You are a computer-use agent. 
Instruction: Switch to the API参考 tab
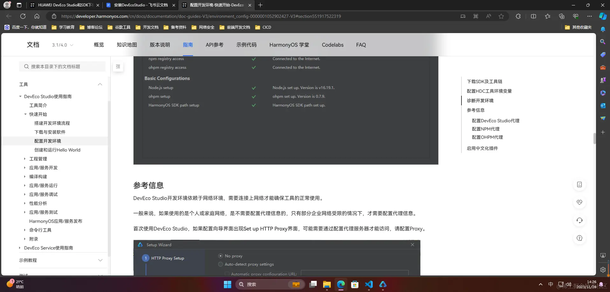[x=214, y=45]
